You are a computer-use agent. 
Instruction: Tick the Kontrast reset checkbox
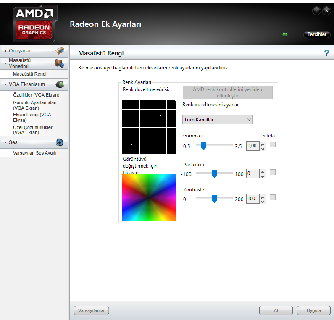(x=273, y=197)
